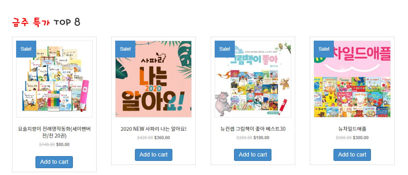
Task: Click the $80.00 sale price
Action: [63, 144]
